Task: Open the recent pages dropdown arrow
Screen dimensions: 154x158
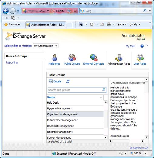Action: coord(18,11)
